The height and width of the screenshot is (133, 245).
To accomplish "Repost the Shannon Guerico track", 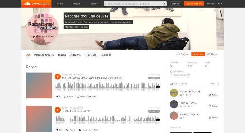I will [x=68, y=97].
